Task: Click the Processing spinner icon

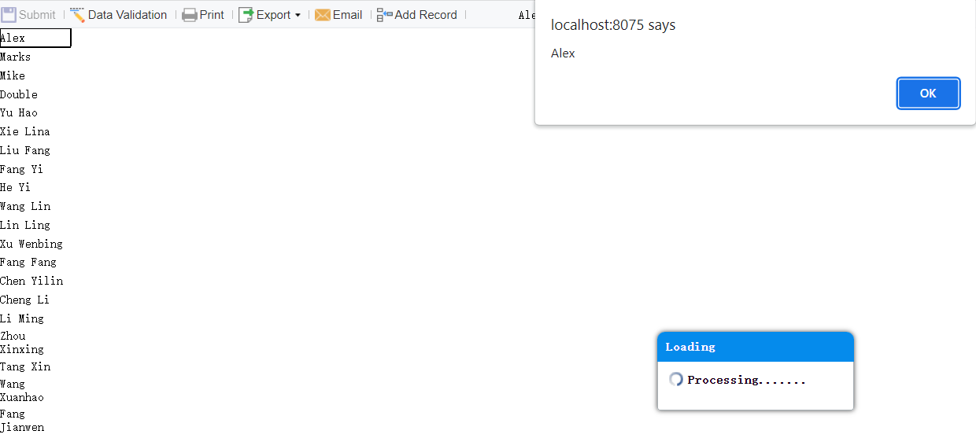Action: pyautogui.click(x=675, y=379)
